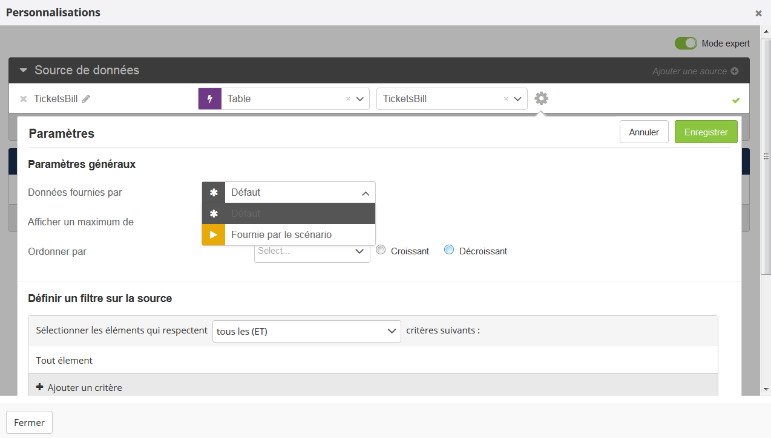Screen dimensions: 771x438
Task: Click the pencil icon to rename TicketsBill
Action: pyautogui.click(x=86, y=99)
